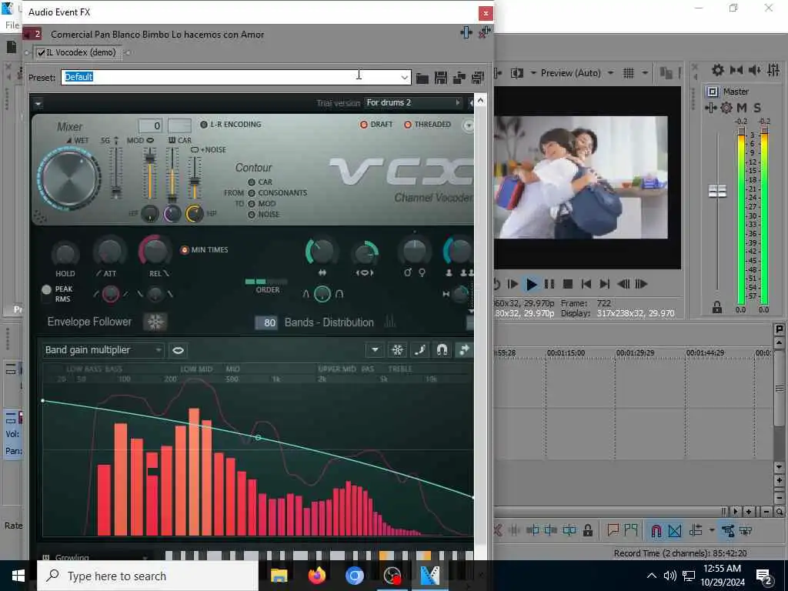Click overlay grid icon in Preview toolbar
The image size is (788, 591).
(628, 73)
